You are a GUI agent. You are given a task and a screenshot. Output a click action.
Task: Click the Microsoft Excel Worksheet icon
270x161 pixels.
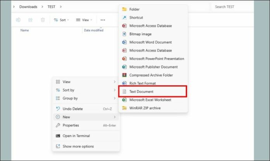[x=124, y=100]
